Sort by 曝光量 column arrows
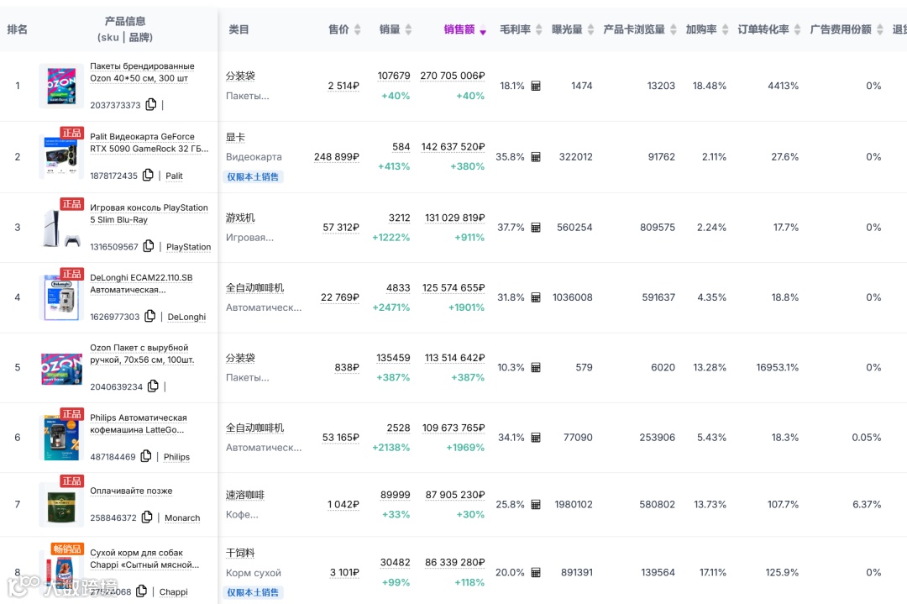This screenshot has height=604, width=907. [x=590, y=29]
